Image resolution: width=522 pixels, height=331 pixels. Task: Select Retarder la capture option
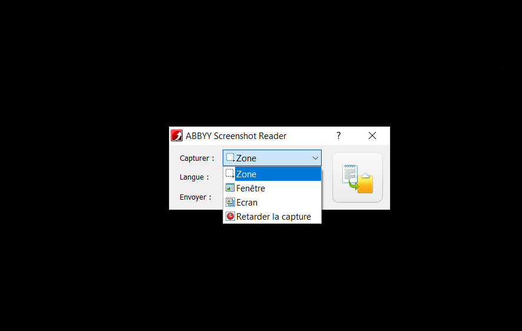(x=272, y=217)
